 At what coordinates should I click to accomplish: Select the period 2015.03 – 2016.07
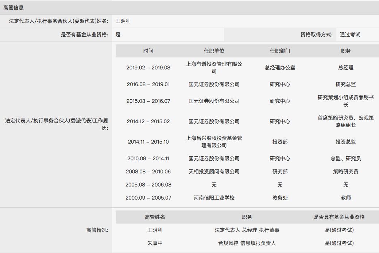148,101
